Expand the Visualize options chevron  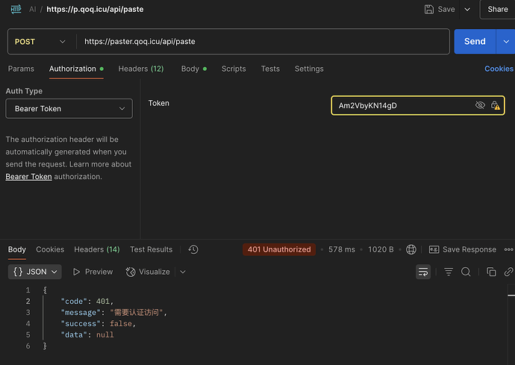183,272
